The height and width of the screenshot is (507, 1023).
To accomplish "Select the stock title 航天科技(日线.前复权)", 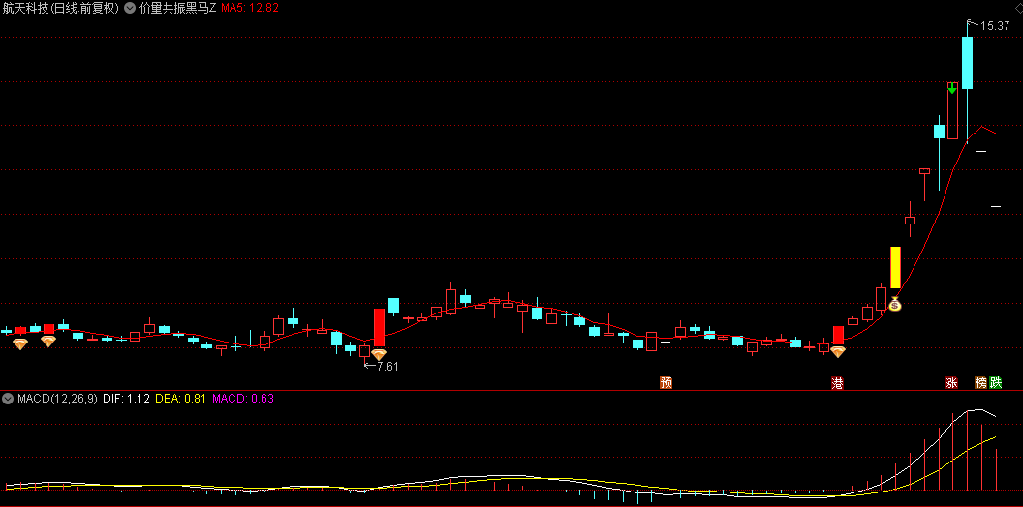I will coord(61,8).
